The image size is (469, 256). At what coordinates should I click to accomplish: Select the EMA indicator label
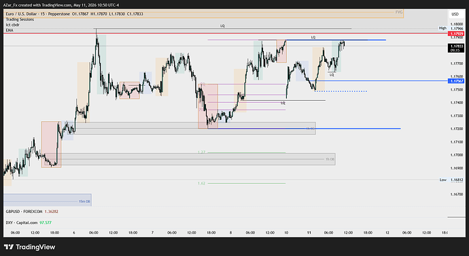tap(10, 30)
